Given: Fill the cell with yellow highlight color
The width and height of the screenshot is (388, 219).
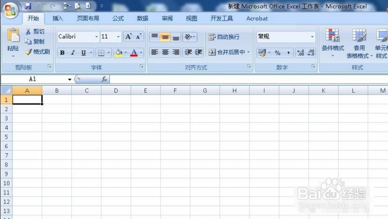Looking at the screenshot, I should [x=119, y=52].
